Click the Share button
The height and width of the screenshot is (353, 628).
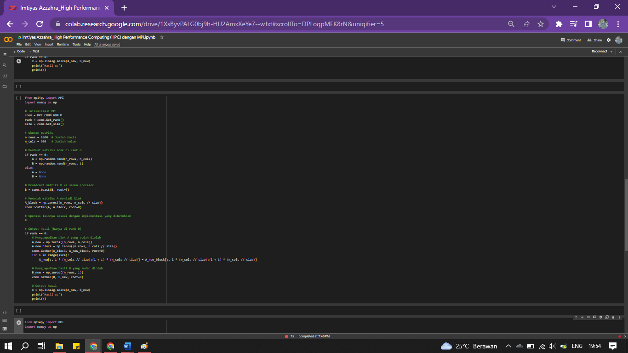tap(594, 40)
